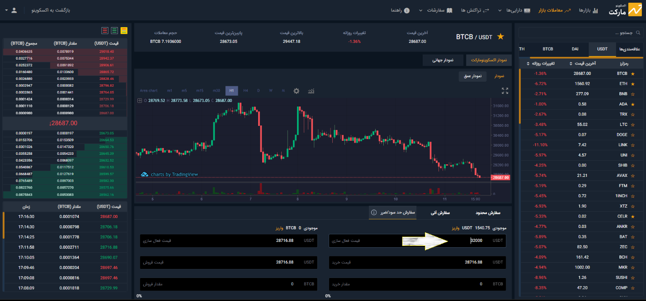Click the واریز deposit link beside USDT balance
The height and width of the screenshot is (301, 646).
pyautogui.click(x=456, y=228)
